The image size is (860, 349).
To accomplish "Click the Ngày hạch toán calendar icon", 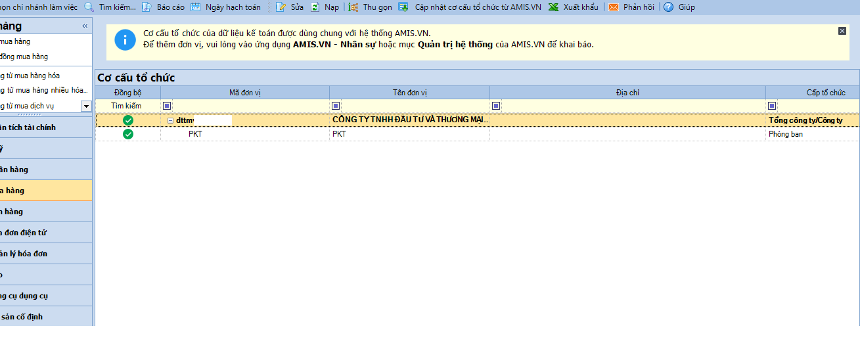I will (195, 7).
